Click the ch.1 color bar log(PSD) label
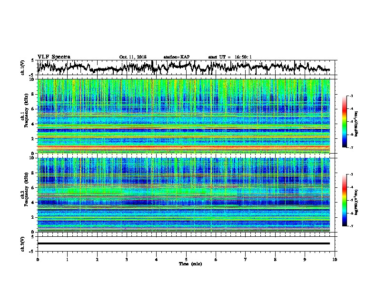 point(357,124)
